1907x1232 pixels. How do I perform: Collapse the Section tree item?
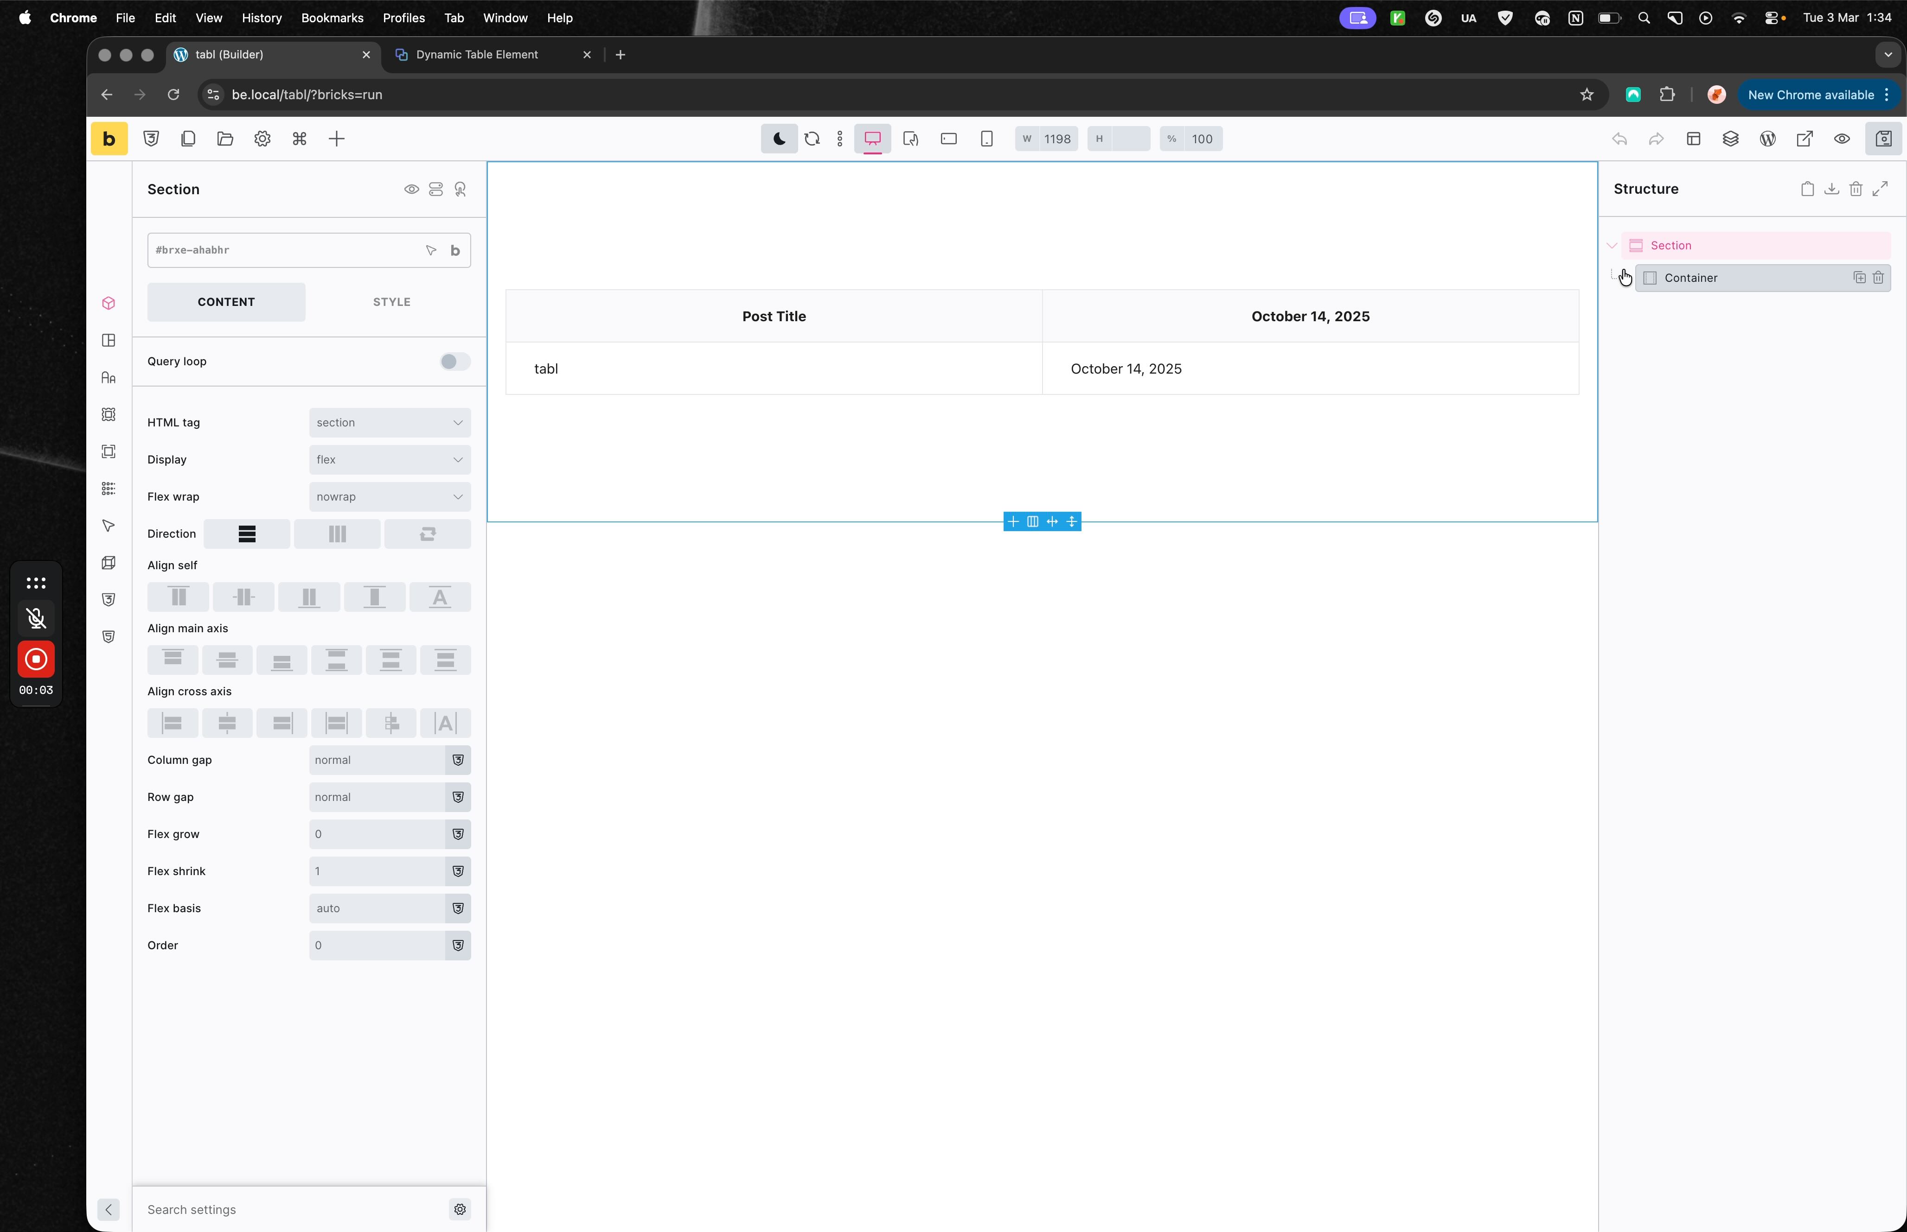click(1612, 246)
